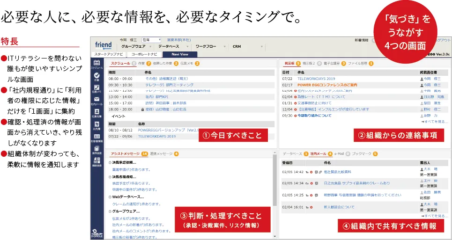
Task: Open the 社内メール envelope icon in the sidebar
Action: (x=96, y=99)
